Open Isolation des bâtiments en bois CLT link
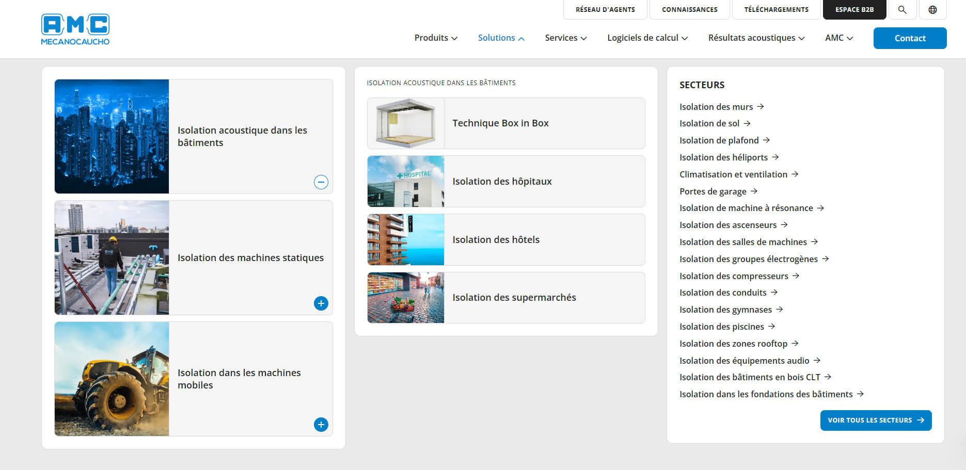 point(755,377)
